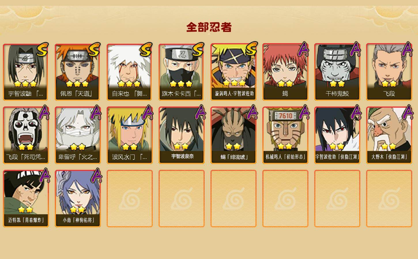This screenshot has width=418, height=259.
Task: Open the 飞段「死司凭…」 skull-face card
Action: pyautogui.click(x=26, y=135)
